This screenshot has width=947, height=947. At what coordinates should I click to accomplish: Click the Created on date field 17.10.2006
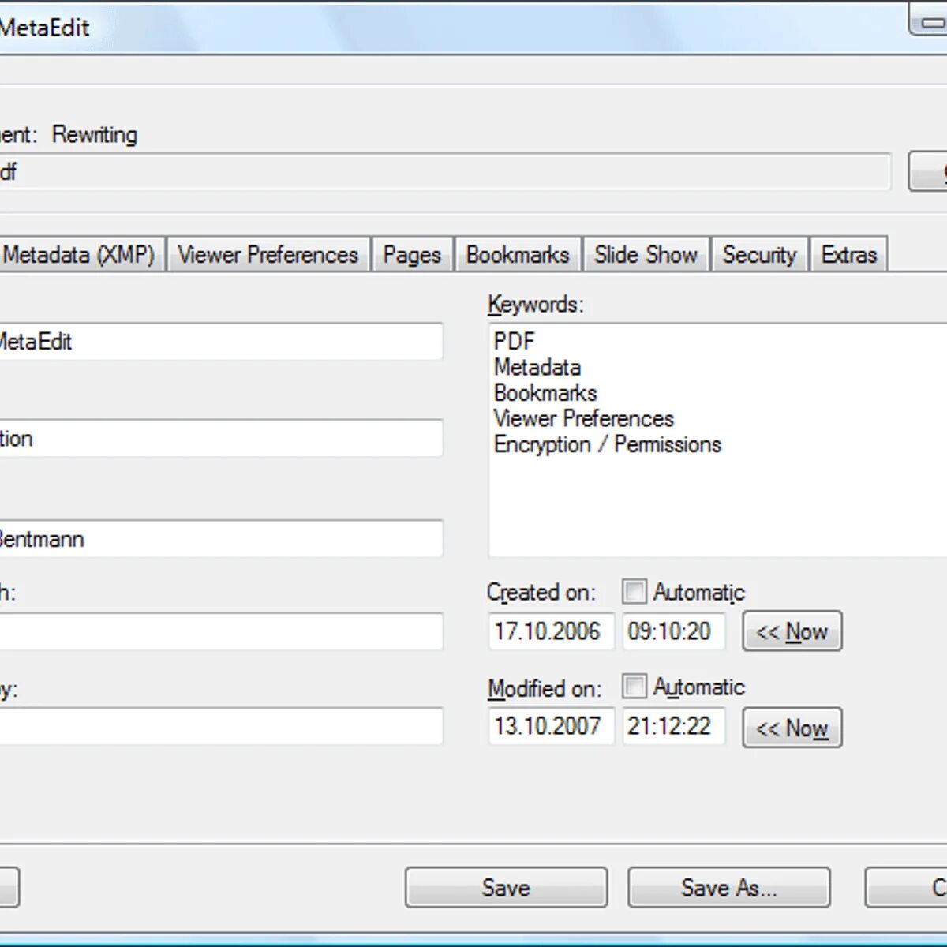[x=551, y=631]
